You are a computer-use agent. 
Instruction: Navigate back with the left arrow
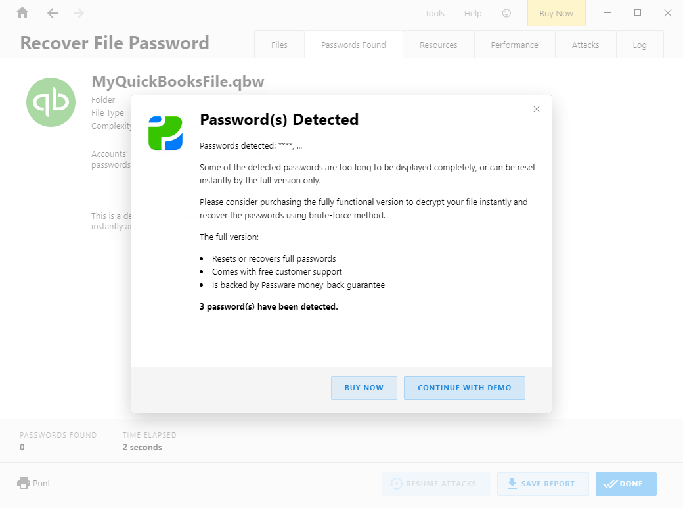pyautogui.click(x=53, y=14)
